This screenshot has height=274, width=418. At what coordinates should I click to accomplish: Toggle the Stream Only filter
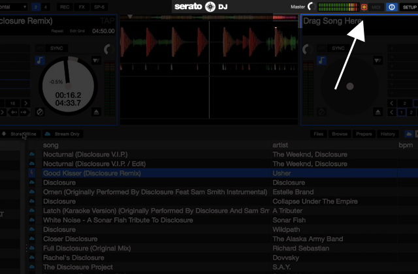pyautogui.click(x=63, y=134)
